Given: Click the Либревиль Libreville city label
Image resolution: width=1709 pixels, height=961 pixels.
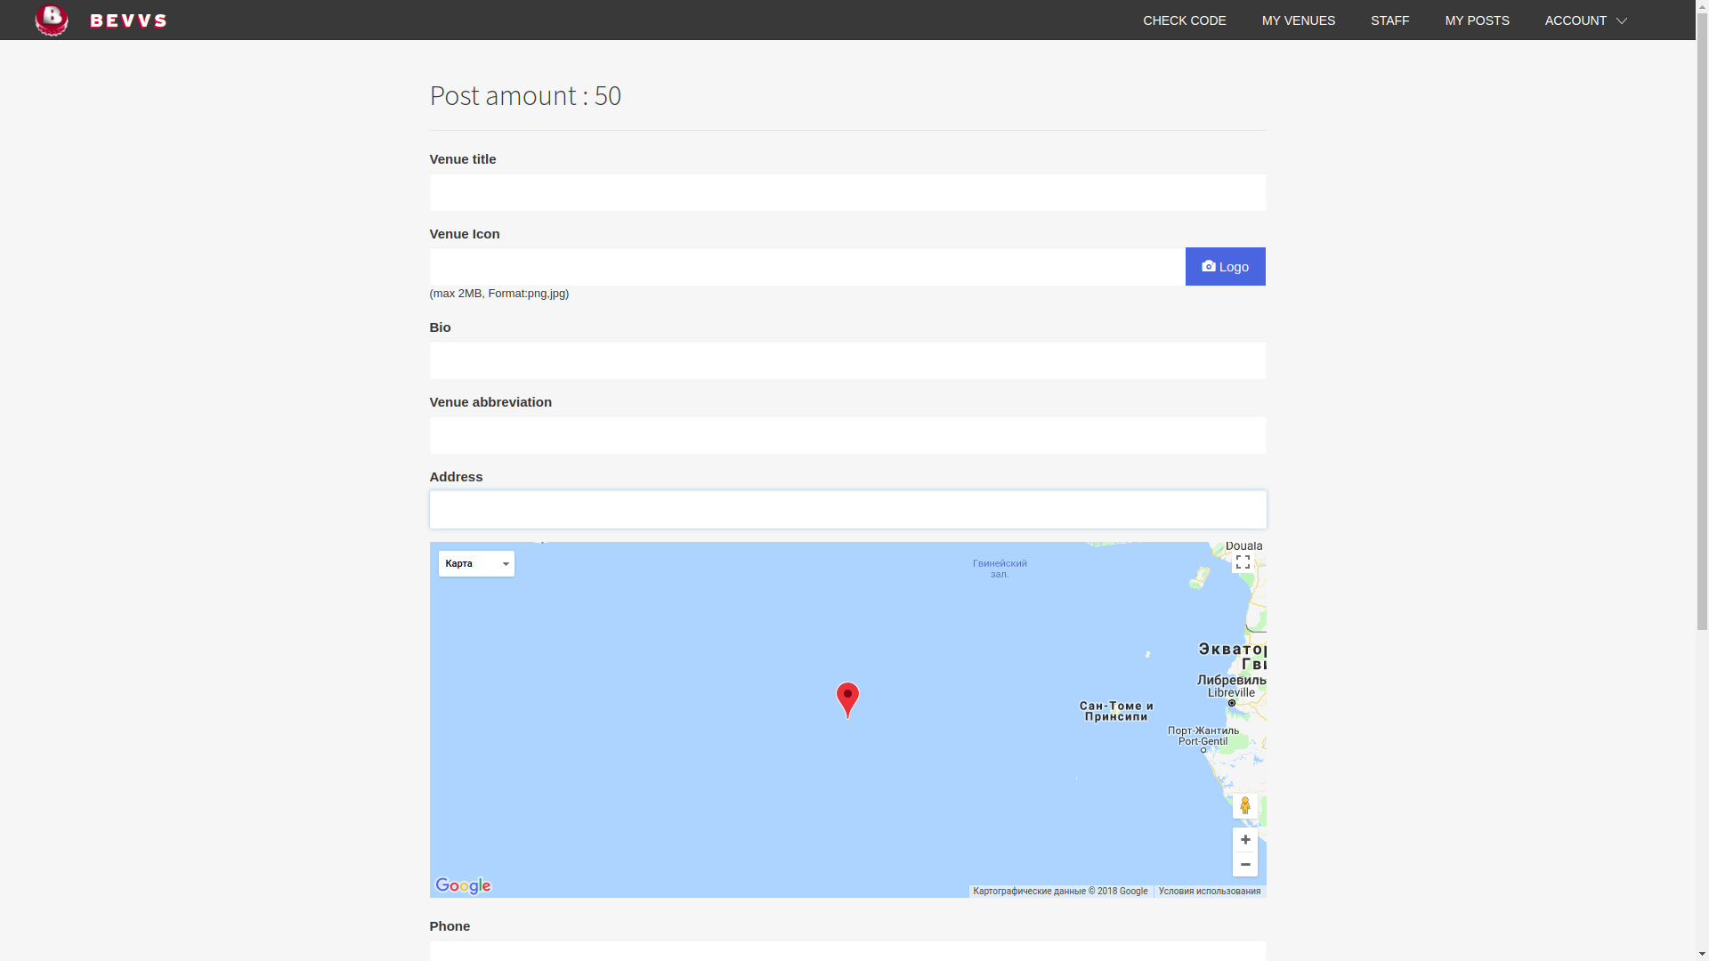Looking at the screenshot, I should (1231, 686).
